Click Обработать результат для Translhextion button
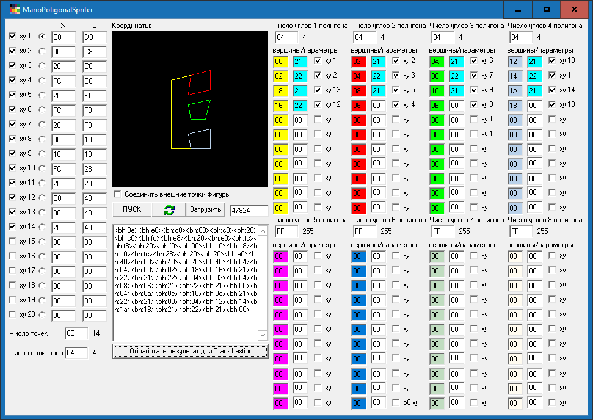Image resolution: width=593 pixels, height=420 pixels. tap(191, 351)
